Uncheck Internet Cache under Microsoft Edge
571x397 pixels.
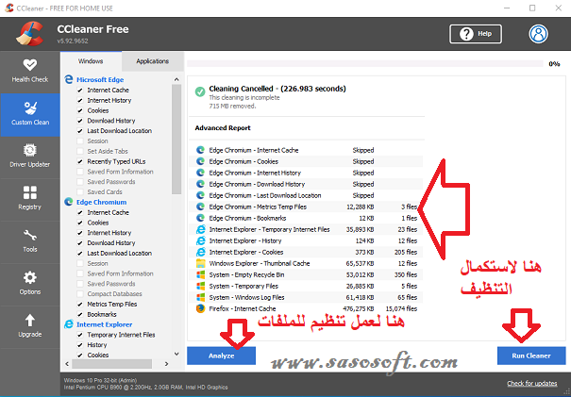(80, 91)
